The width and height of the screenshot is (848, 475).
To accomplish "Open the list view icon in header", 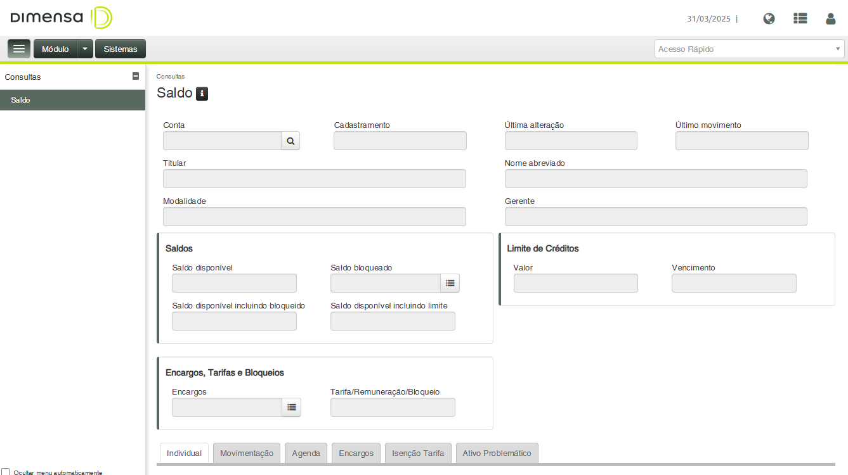I will pyautogui.click(x=800, y=18).
